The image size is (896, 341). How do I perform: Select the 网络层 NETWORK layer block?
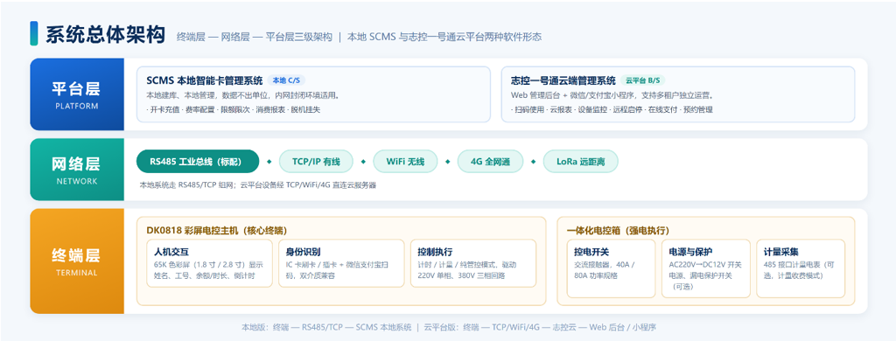point(77,170)
